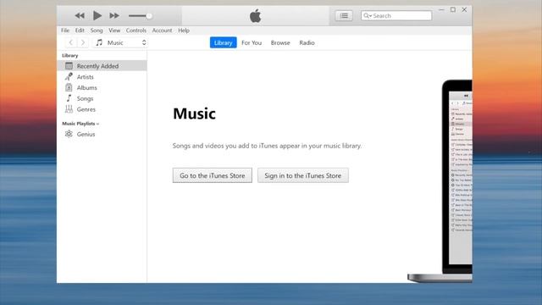Viewport: 542px width, 305px height.
Task: Select Songs in the sidebar
Action: (x=102, y=98)
